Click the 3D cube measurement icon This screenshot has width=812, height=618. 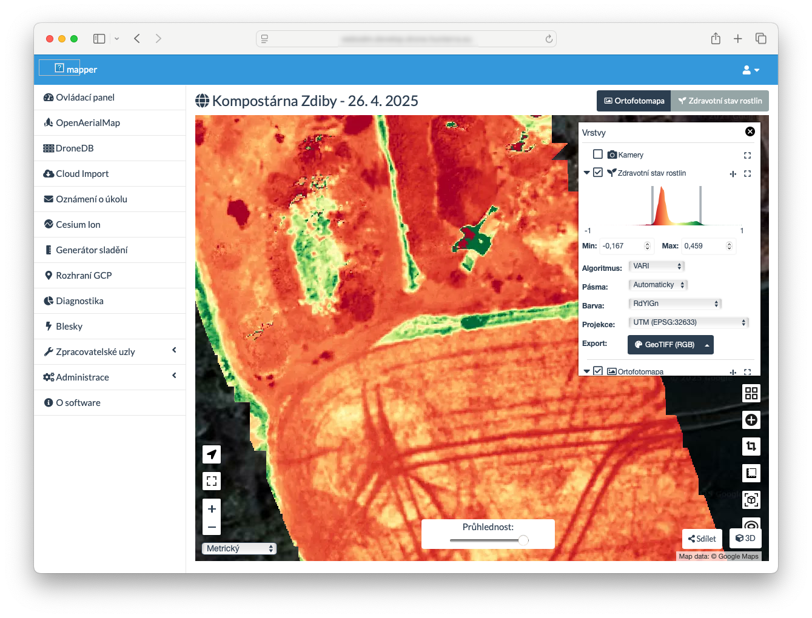(751, 500)
